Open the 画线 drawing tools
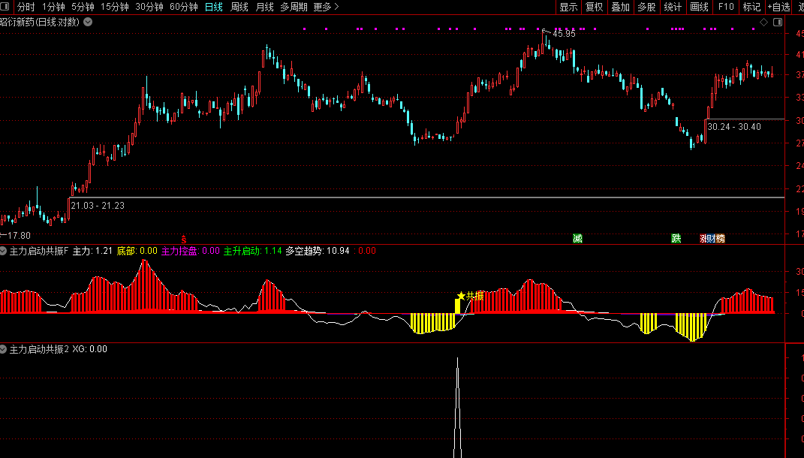The width and height of the screenshot is (804, 458). [x=699, y=7]
